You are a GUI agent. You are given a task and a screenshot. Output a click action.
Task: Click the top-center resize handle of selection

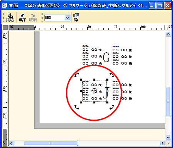(94, 80)
